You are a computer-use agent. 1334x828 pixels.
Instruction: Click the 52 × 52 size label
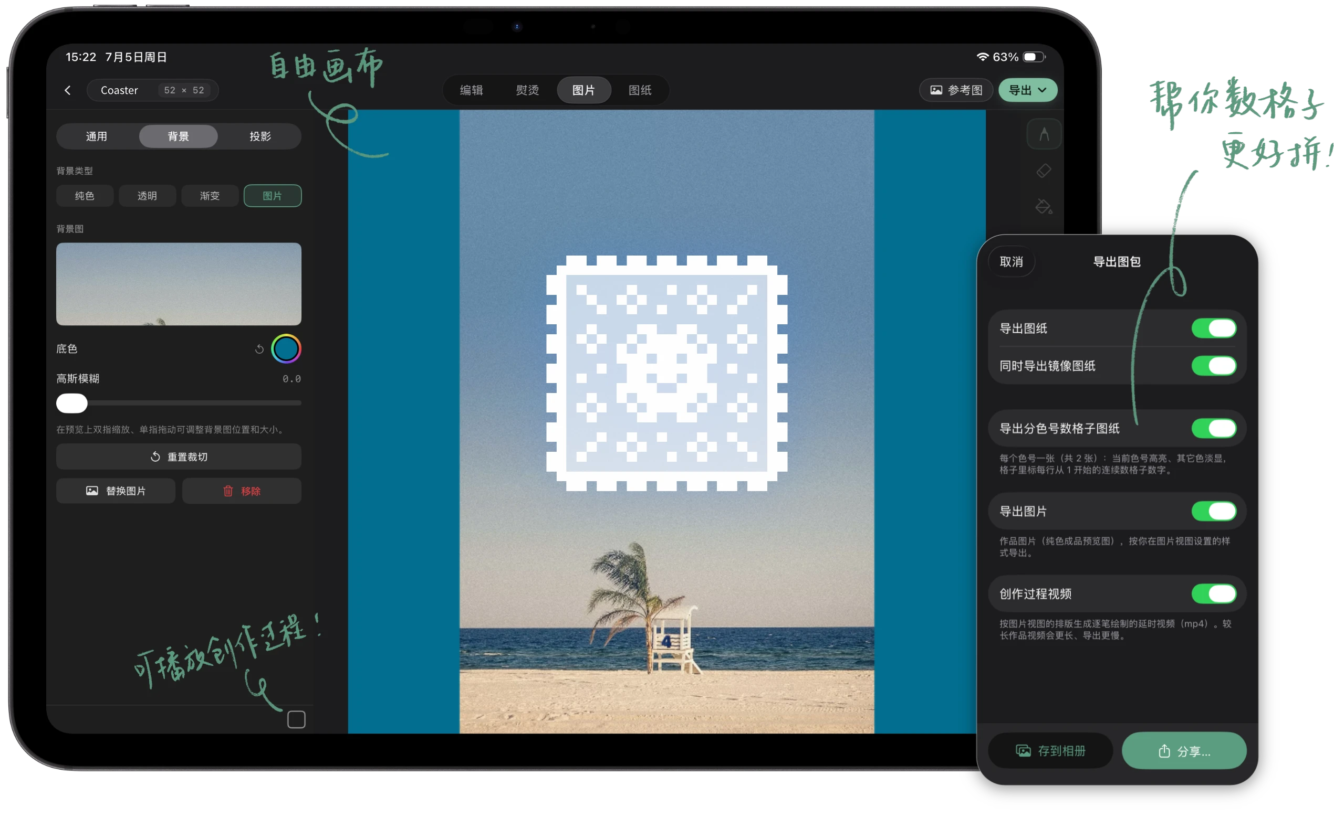point(184,90)
